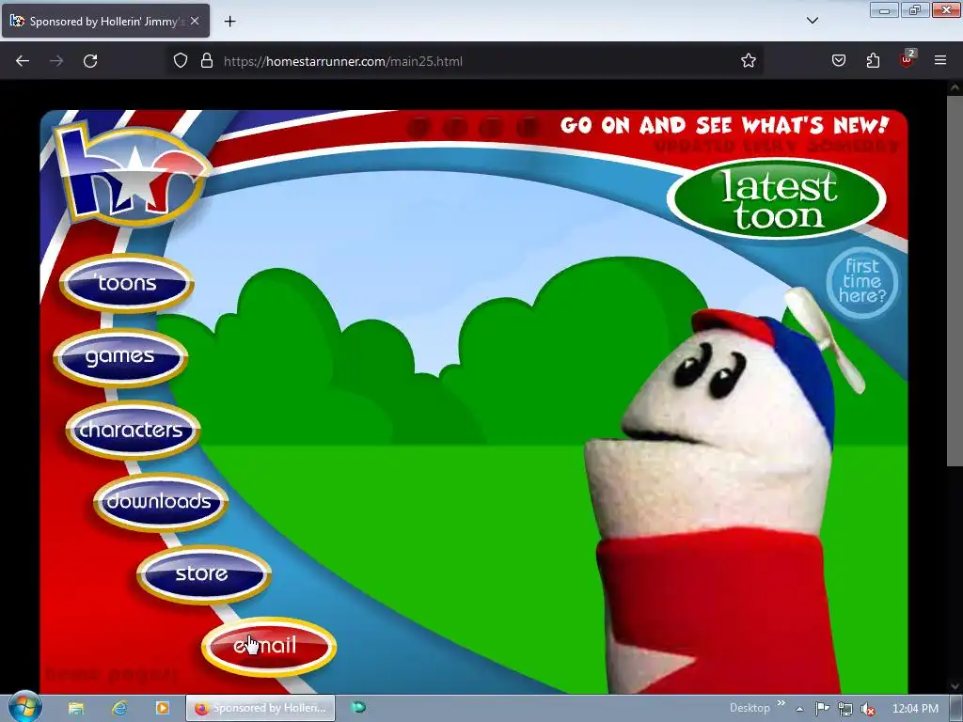The height and width of the screenshot is (722, 963).
Task: Open the downloads menu button
Action: coord(160,502)
